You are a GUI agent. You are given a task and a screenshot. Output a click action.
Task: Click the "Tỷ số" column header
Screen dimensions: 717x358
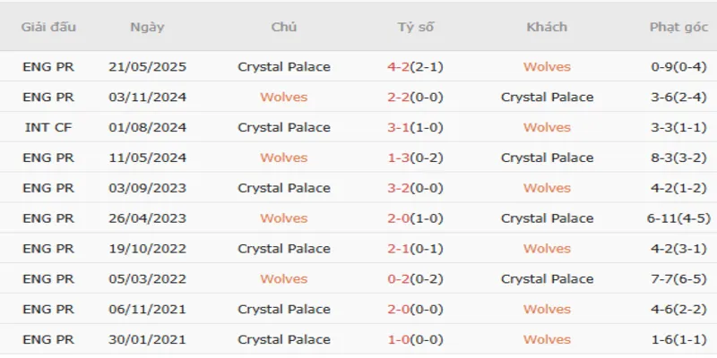[416, 27]
